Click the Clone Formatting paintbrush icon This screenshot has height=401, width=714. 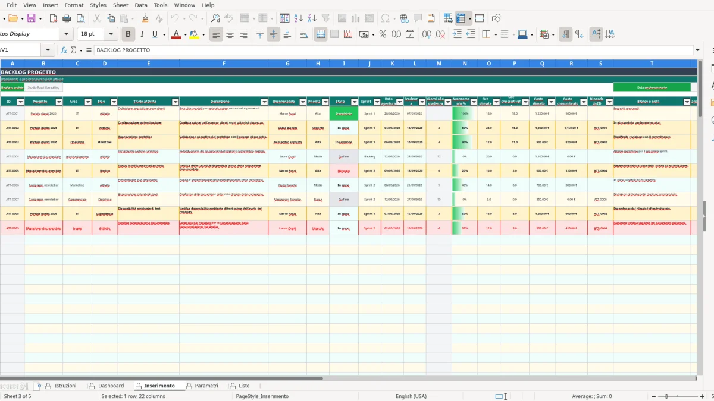click(x=145, y=18)
